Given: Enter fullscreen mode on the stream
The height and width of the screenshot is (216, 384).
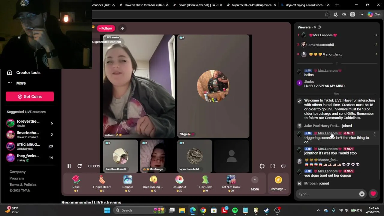Looking at the screenshot, I should (x=272, y=166).
